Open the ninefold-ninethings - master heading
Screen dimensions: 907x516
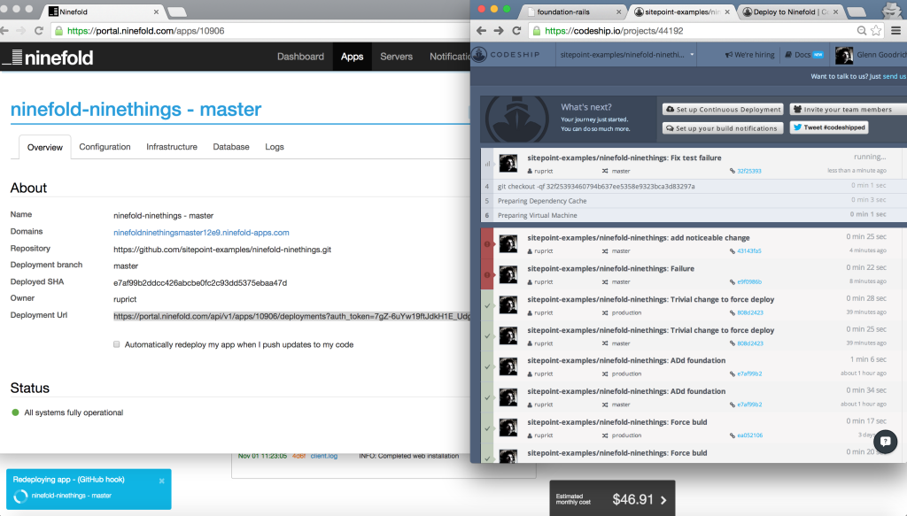tap(136, 109)
